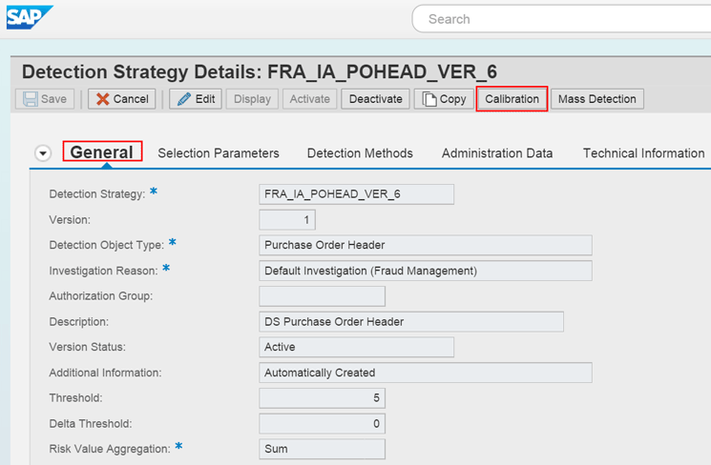This screenshot has width=711, height=465.
Task: Click the 'Risk Value Aggregation:' label
Action: [x=110, y=449]
